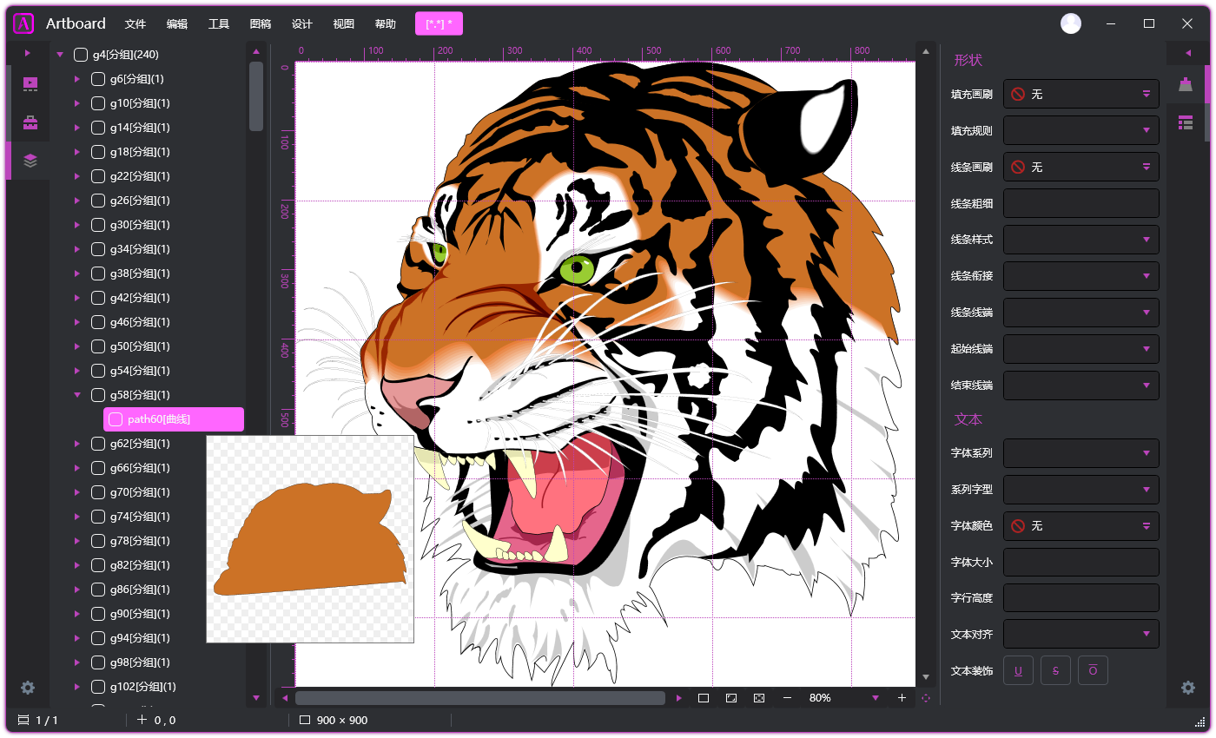Click the zoom out minus button
1216x738 pixels.
[787, 698]
